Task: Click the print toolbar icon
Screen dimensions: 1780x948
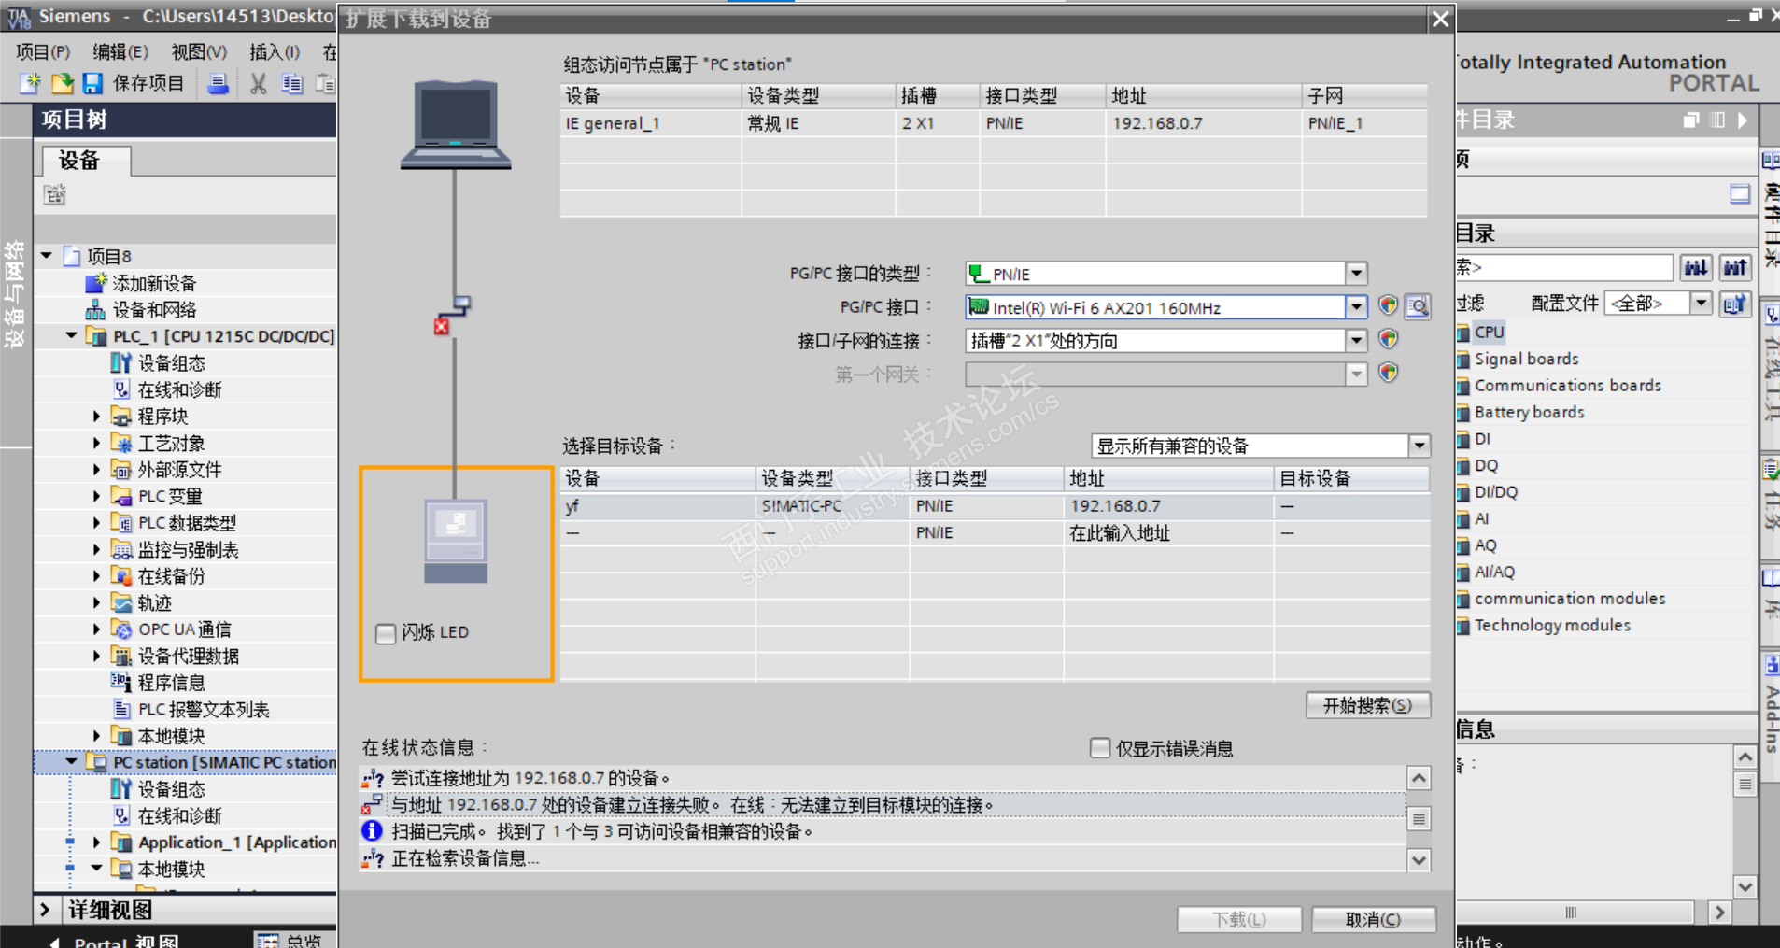Action: [x=218, y=84]
